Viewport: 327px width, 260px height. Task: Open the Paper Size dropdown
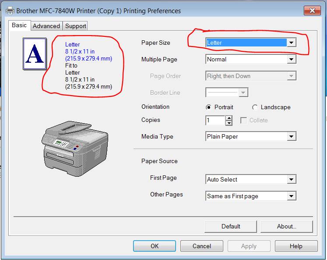pos(292,43)
